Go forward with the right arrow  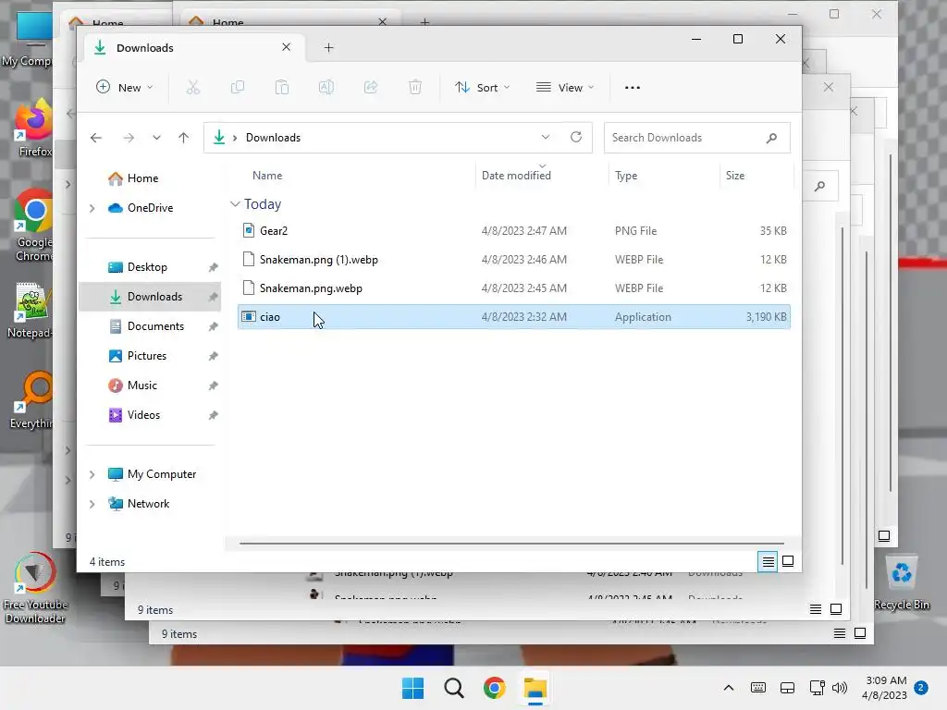point(129,138)
